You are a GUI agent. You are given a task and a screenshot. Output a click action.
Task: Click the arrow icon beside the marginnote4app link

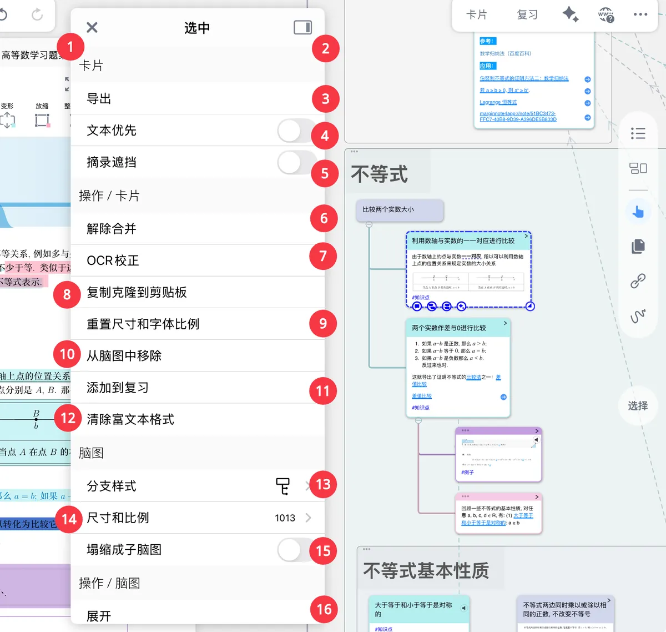[588, 117]
